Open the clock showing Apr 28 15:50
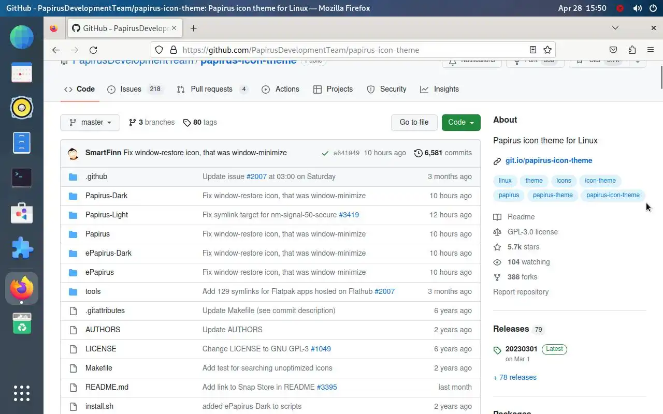The image size is (663, 414). click(582, 8)
